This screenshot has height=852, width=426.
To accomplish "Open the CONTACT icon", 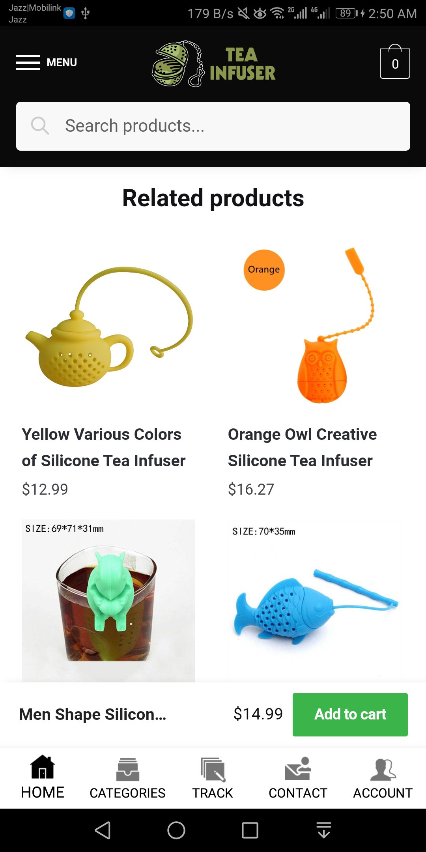I will [x=298, y=768].
